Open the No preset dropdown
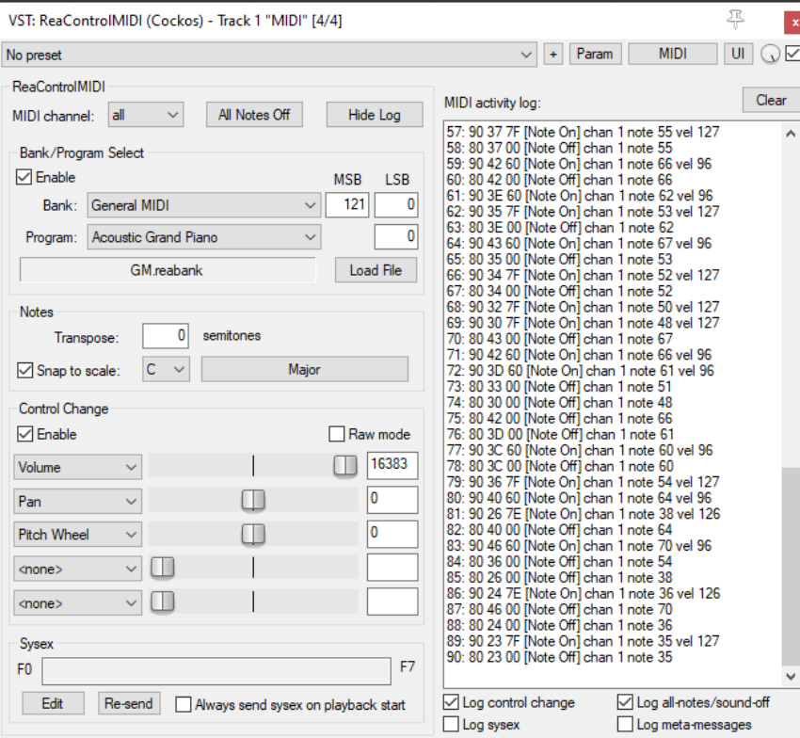800x738 pixels. click(269, 55)
